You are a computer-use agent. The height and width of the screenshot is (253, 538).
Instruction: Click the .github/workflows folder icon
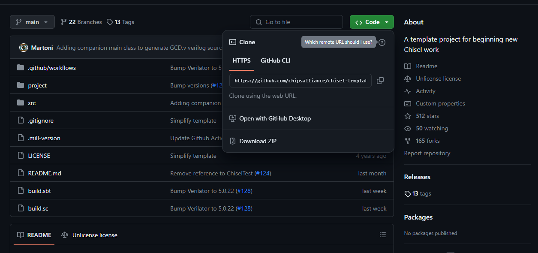tap(21, 68)
